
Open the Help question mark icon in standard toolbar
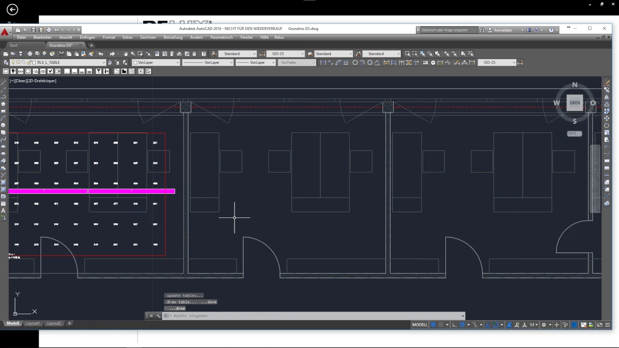click(204, 54)
